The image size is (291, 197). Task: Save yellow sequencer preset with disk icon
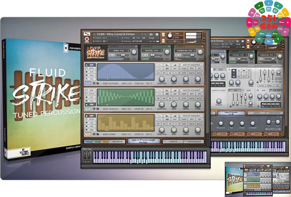(x=94, y=134)
